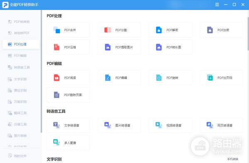Select PDF处理 in the sidebar
Image resolution: width=249 pixels, height=163 pixels.
pyautogui.click(x=21, y=44)
